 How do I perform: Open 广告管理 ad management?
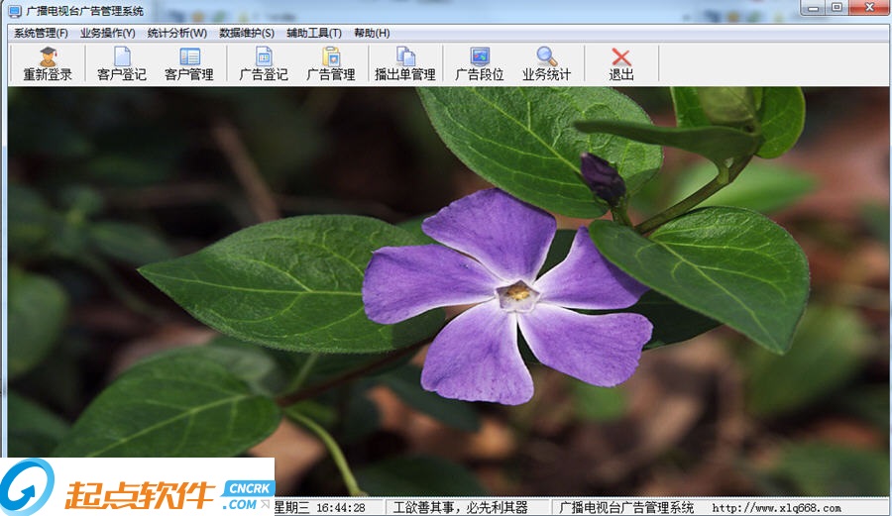(330, 64)
